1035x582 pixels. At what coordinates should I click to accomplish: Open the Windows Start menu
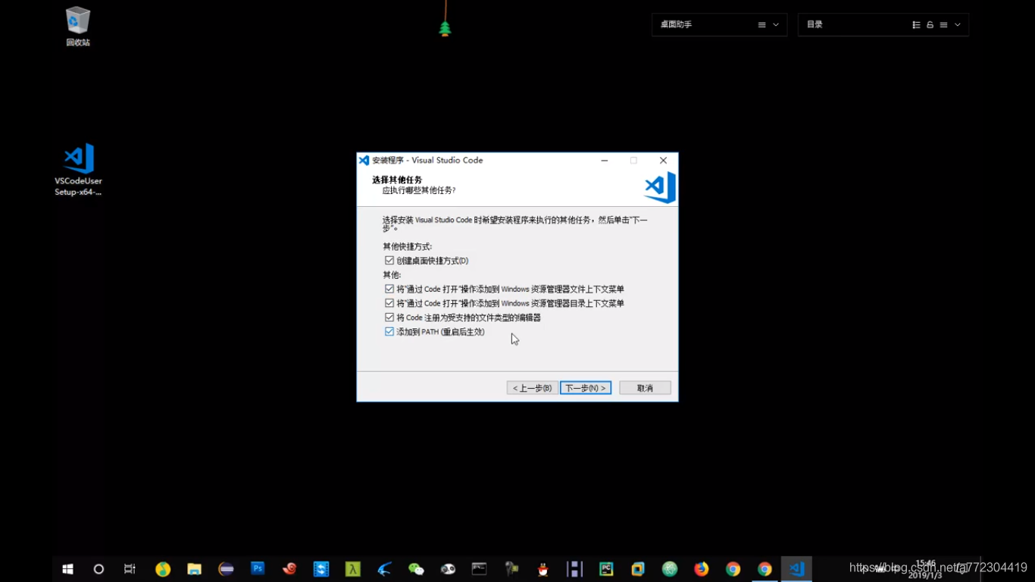point(67,569)
